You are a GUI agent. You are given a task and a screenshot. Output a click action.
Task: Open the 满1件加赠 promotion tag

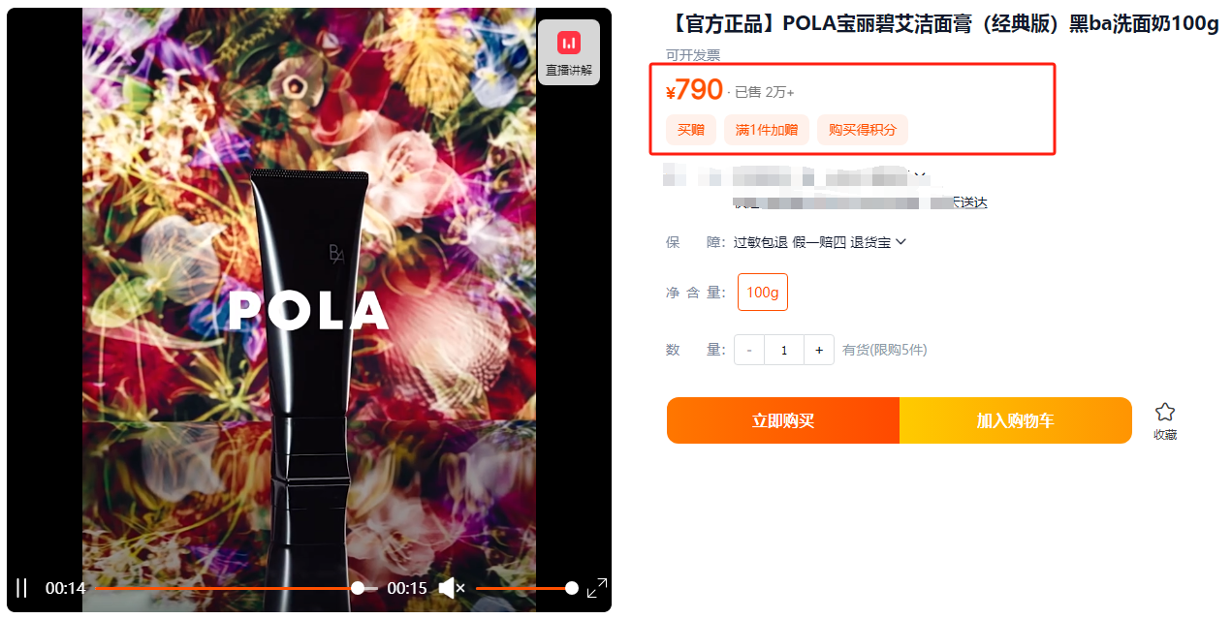pos(767,130)
